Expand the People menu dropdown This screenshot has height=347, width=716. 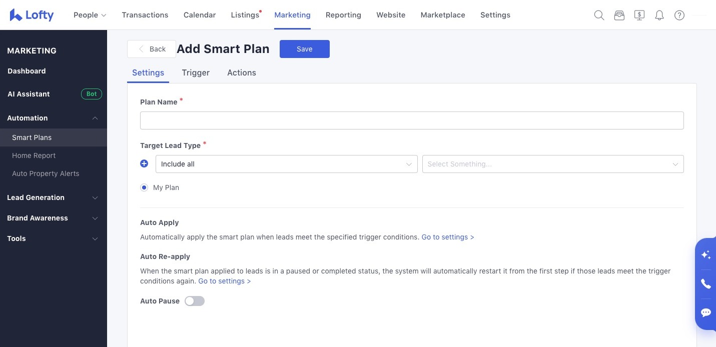point(90,15)
